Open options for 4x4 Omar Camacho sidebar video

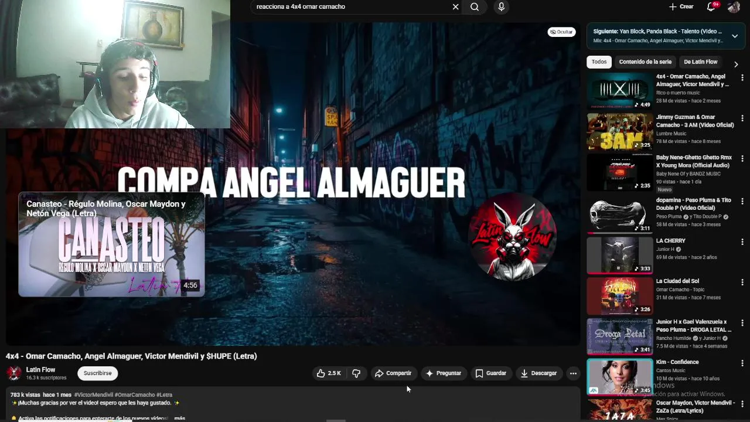coord(742,77)
